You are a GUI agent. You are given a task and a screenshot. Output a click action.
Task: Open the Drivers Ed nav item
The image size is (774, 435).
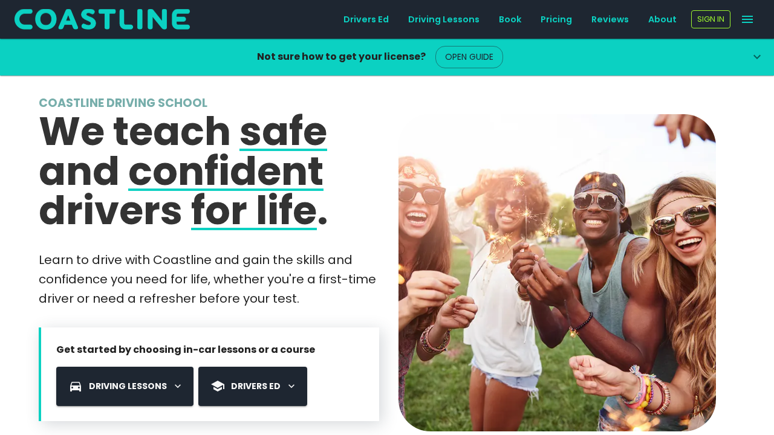point(366,19)
